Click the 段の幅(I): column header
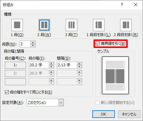 click(37, 58)
